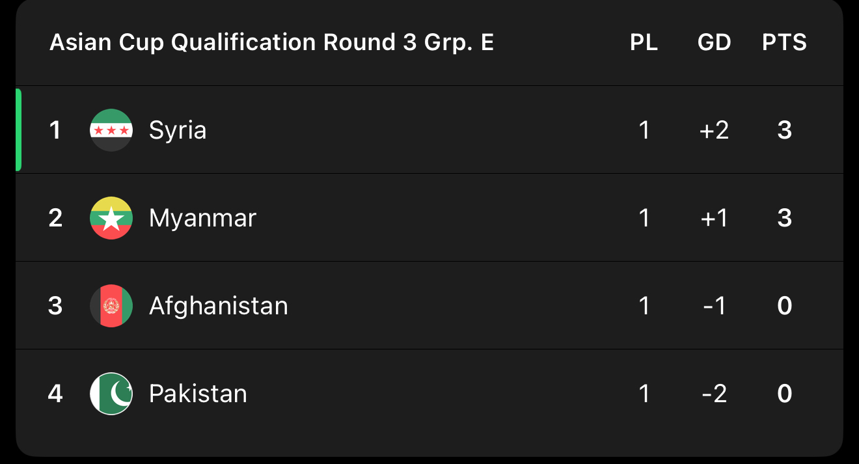Click Syria's +2 goal difference

pyautogui.click(x=714, y=130)
